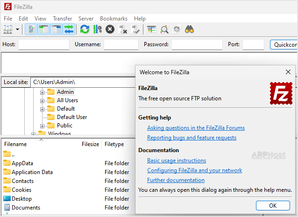Click the Host input field

click(x=43, y=44)
